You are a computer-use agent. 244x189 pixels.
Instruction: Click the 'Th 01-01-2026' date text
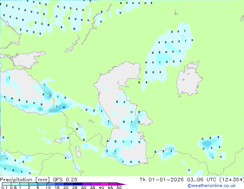pos(162,180)
